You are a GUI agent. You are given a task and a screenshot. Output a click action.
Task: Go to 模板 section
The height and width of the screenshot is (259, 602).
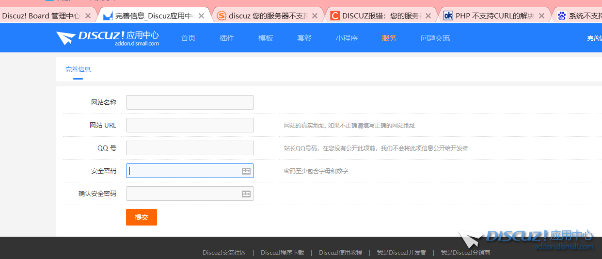point(266,38)
